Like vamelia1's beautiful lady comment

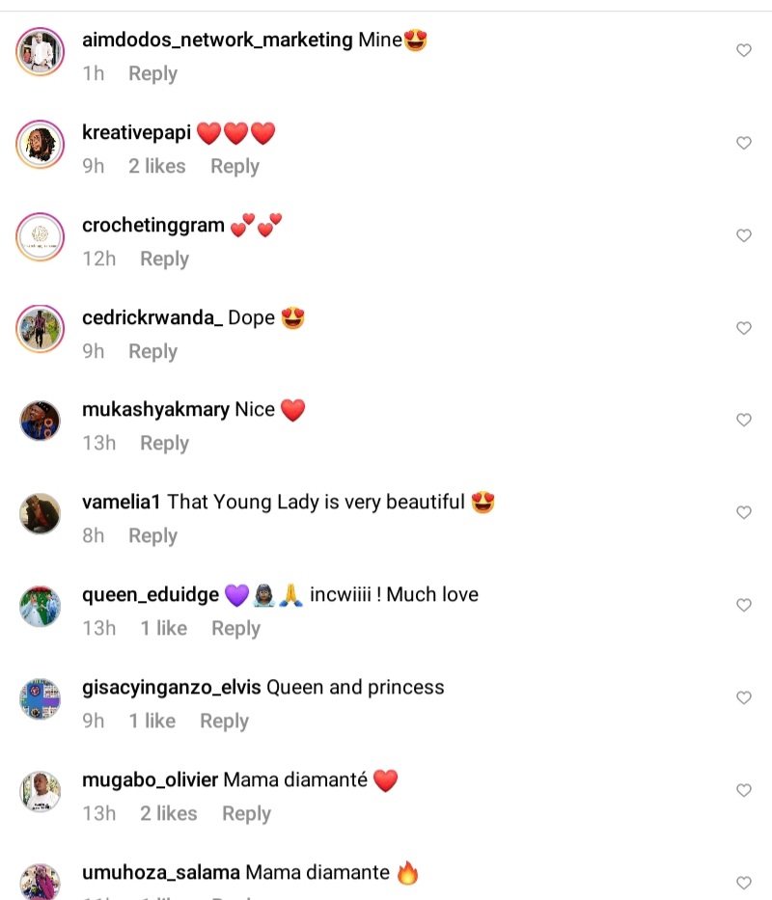pyautogui.click(x=744, y=512)
